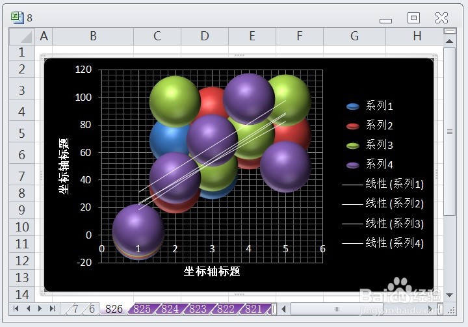
Task: Open sheet tab 821
Action: click(x=253, y=309)
